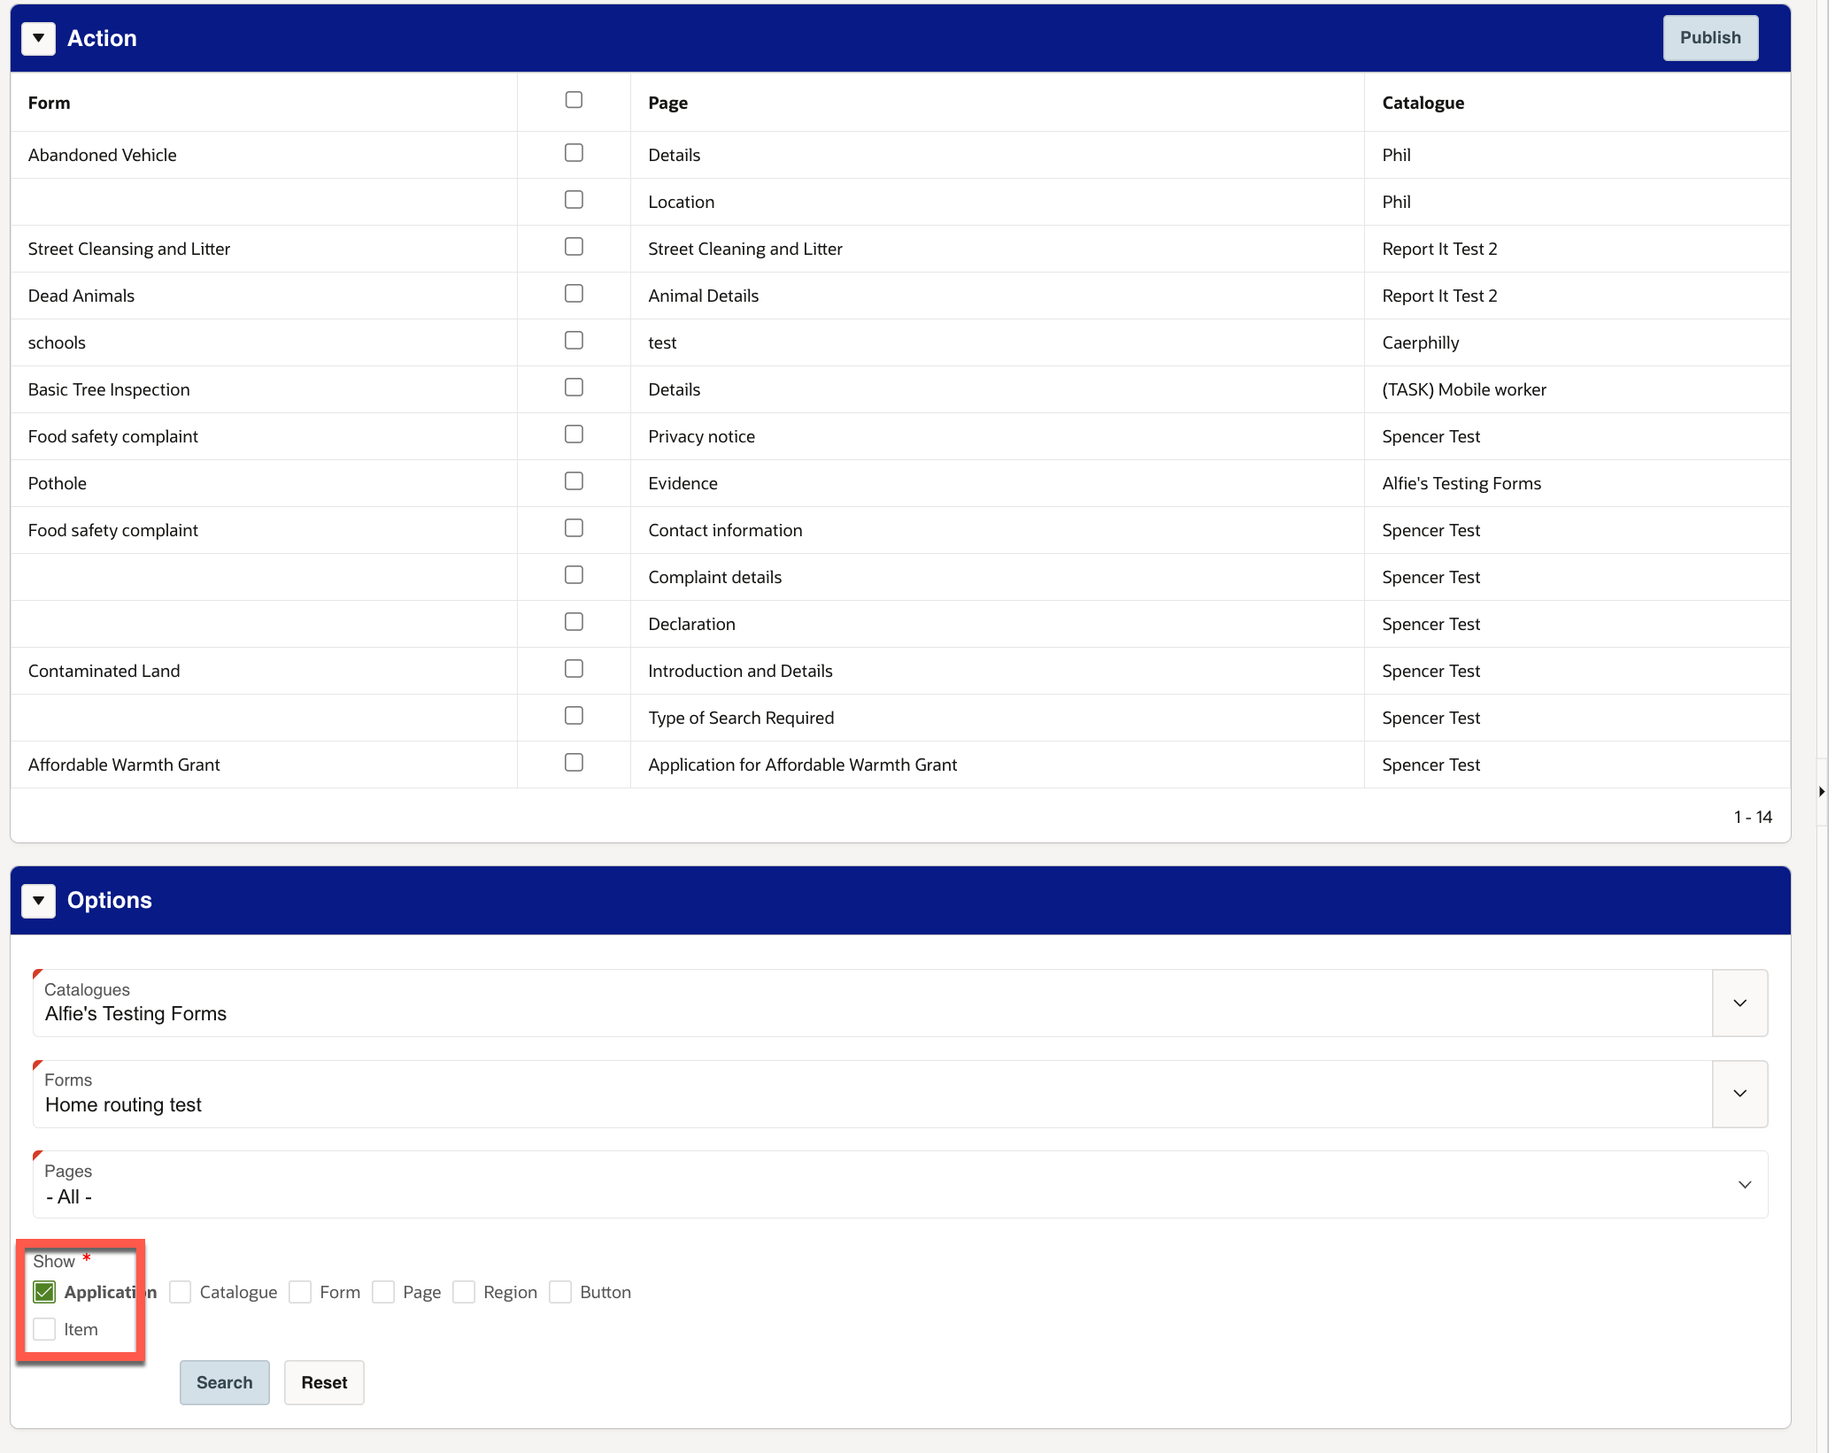The width and height of the screenshot is (1843, 1453).
Task: Toggle the select-all header checkbox
Action: point(574,100)
